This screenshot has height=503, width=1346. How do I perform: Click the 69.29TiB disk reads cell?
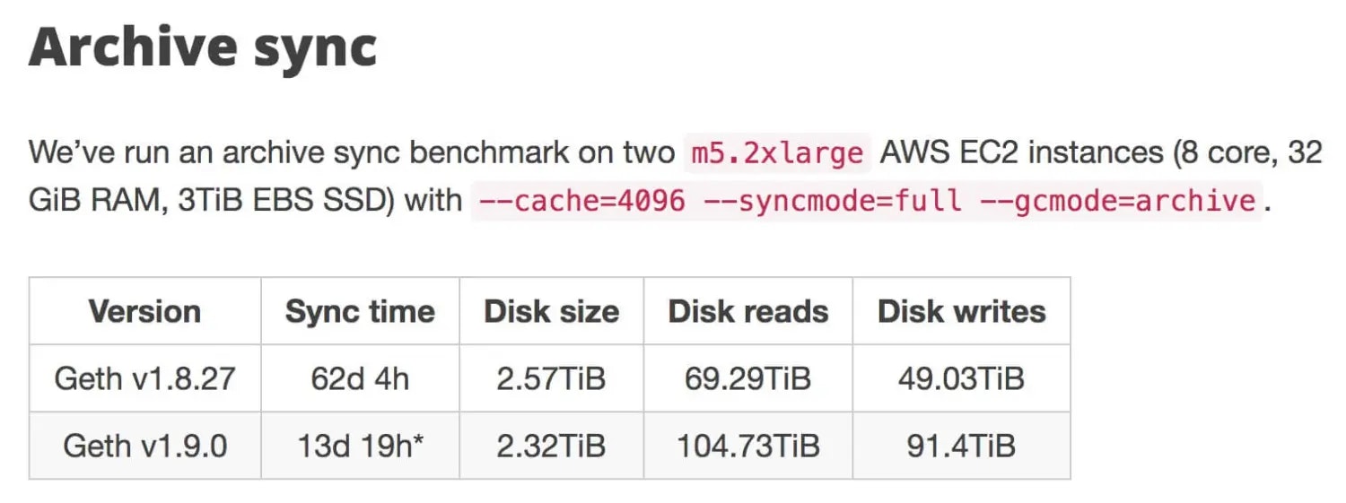(747, 378)
